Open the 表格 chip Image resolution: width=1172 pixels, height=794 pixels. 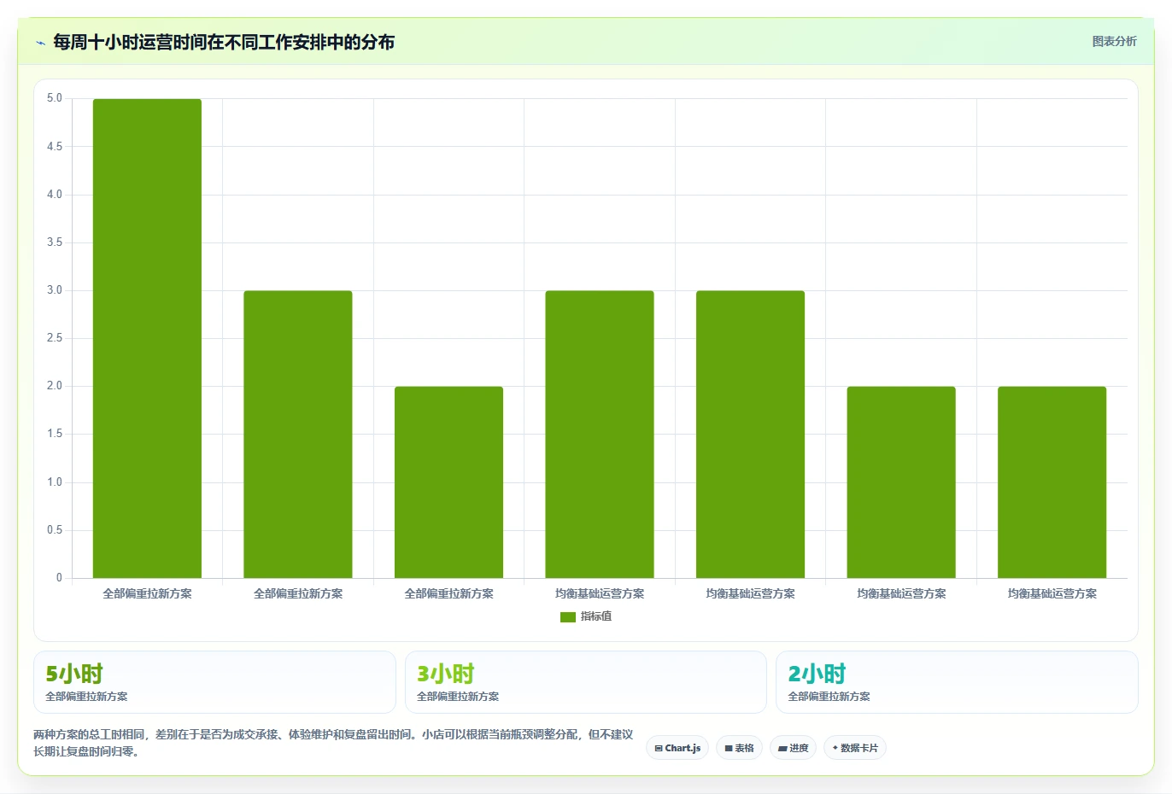(739, 748)
